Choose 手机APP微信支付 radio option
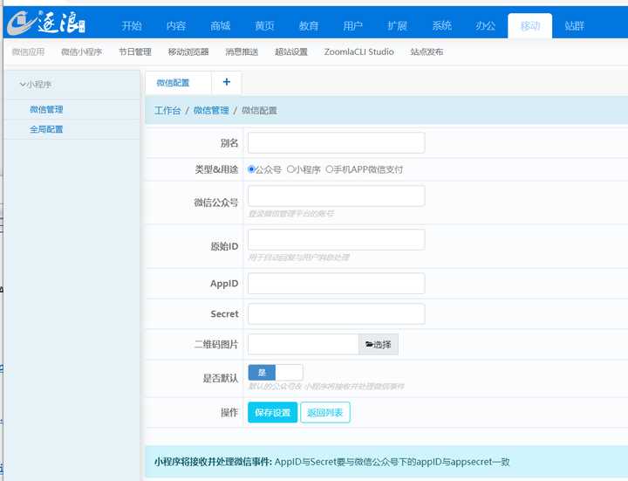Viewport: 628px width, 481px height. click(329, 169)
